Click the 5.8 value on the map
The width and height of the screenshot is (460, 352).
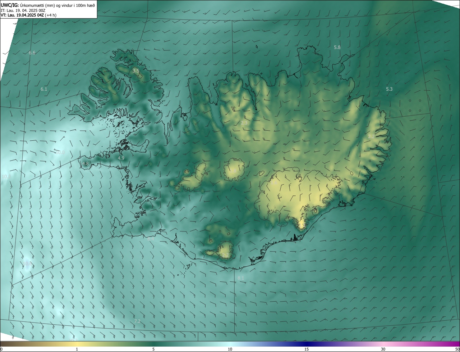tap(337, 48)
